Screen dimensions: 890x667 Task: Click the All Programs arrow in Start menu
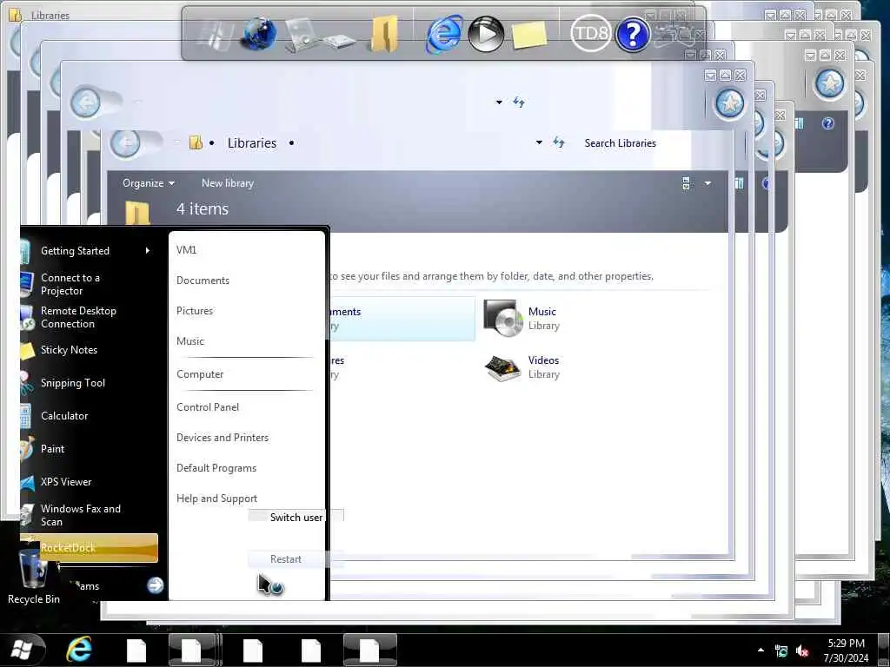tap(155, 585)
